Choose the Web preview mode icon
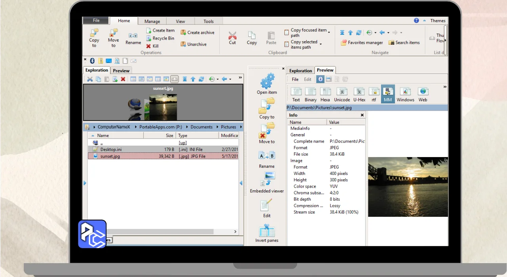The width and height of the screenshot is (507, 277). pyautogui.click(x=423, y=92)
